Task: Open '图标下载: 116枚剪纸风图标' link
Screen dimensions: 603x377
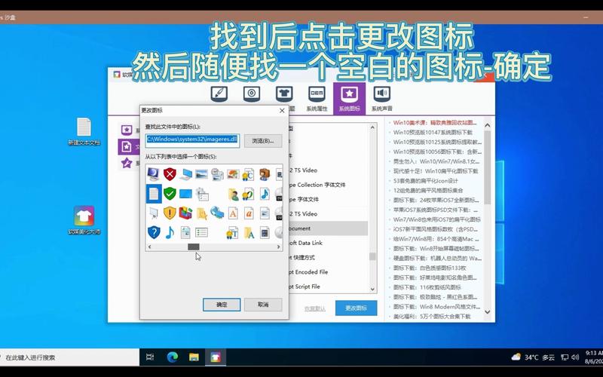Action: (427, 287)
